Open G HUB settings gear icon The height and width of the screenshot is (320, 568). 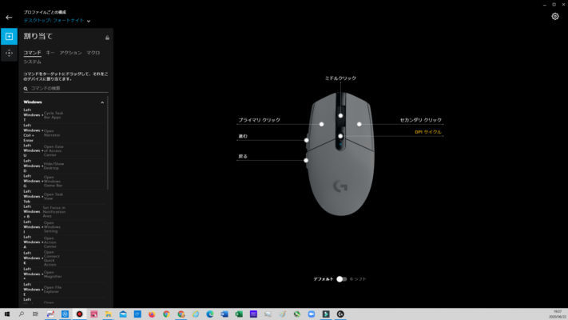[555, 16]
